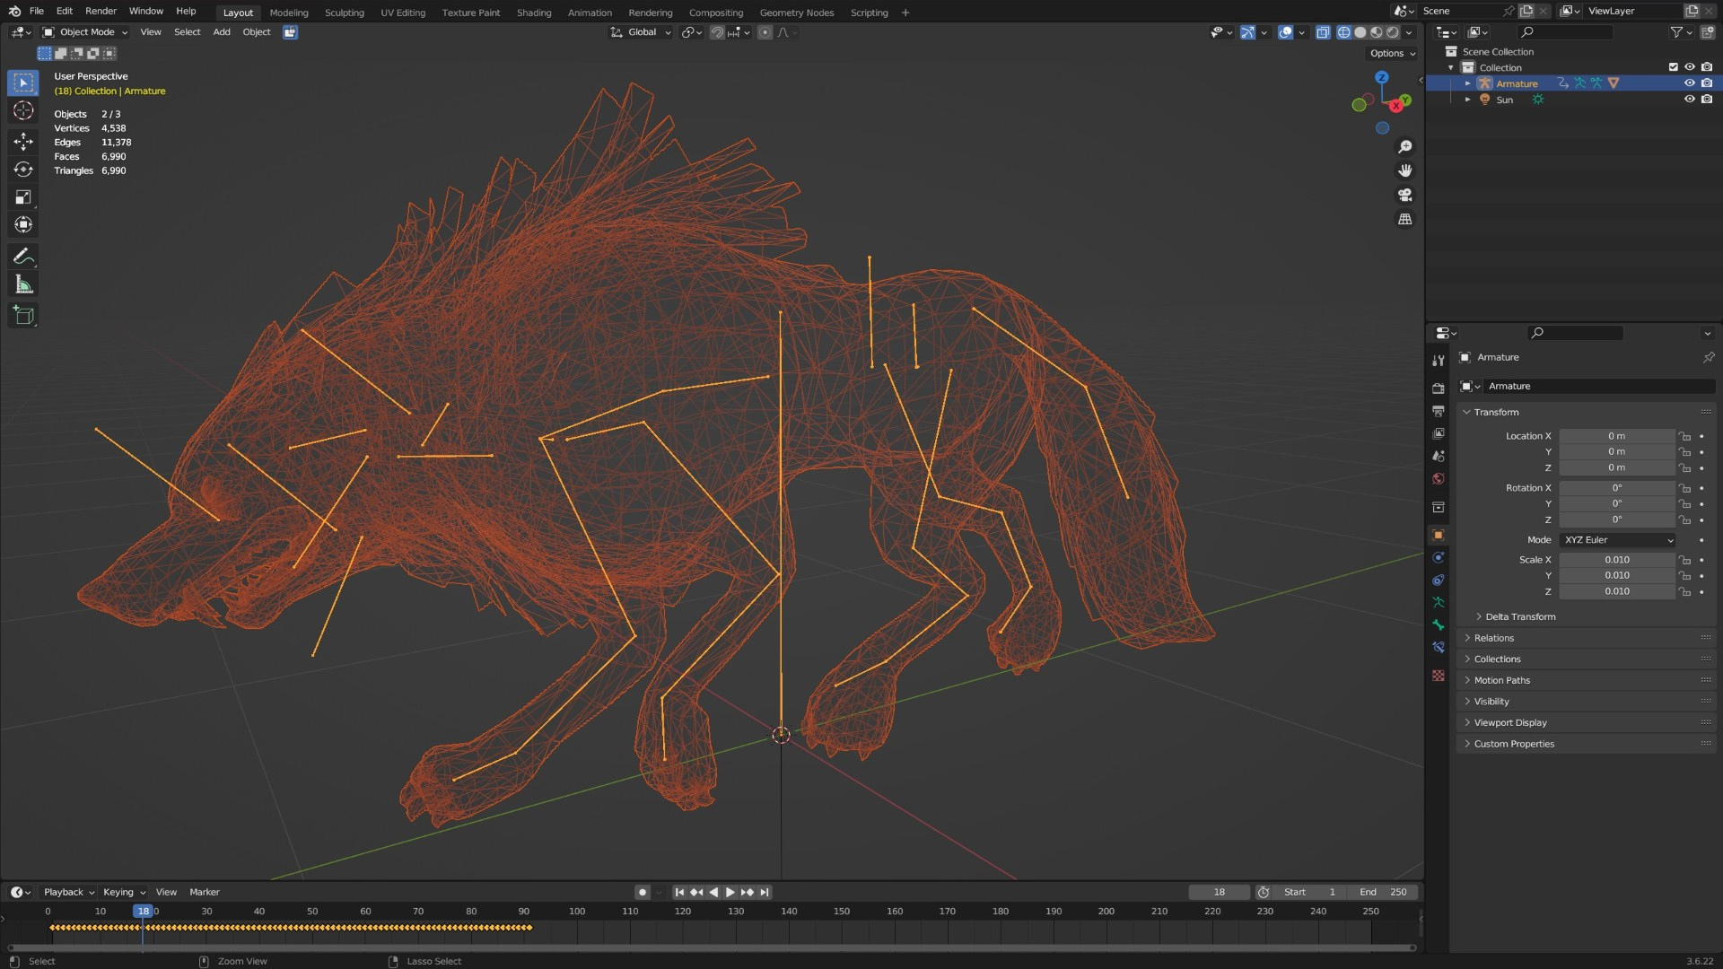The width and height of the screenshot is (1723, 969).
Task: Open the timeline Keying menu
Action: 123,892
